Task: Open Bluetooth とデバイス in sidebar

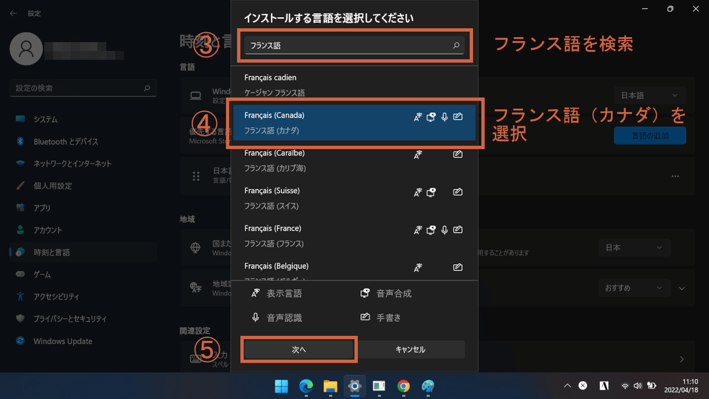Action: coord(83,141)
